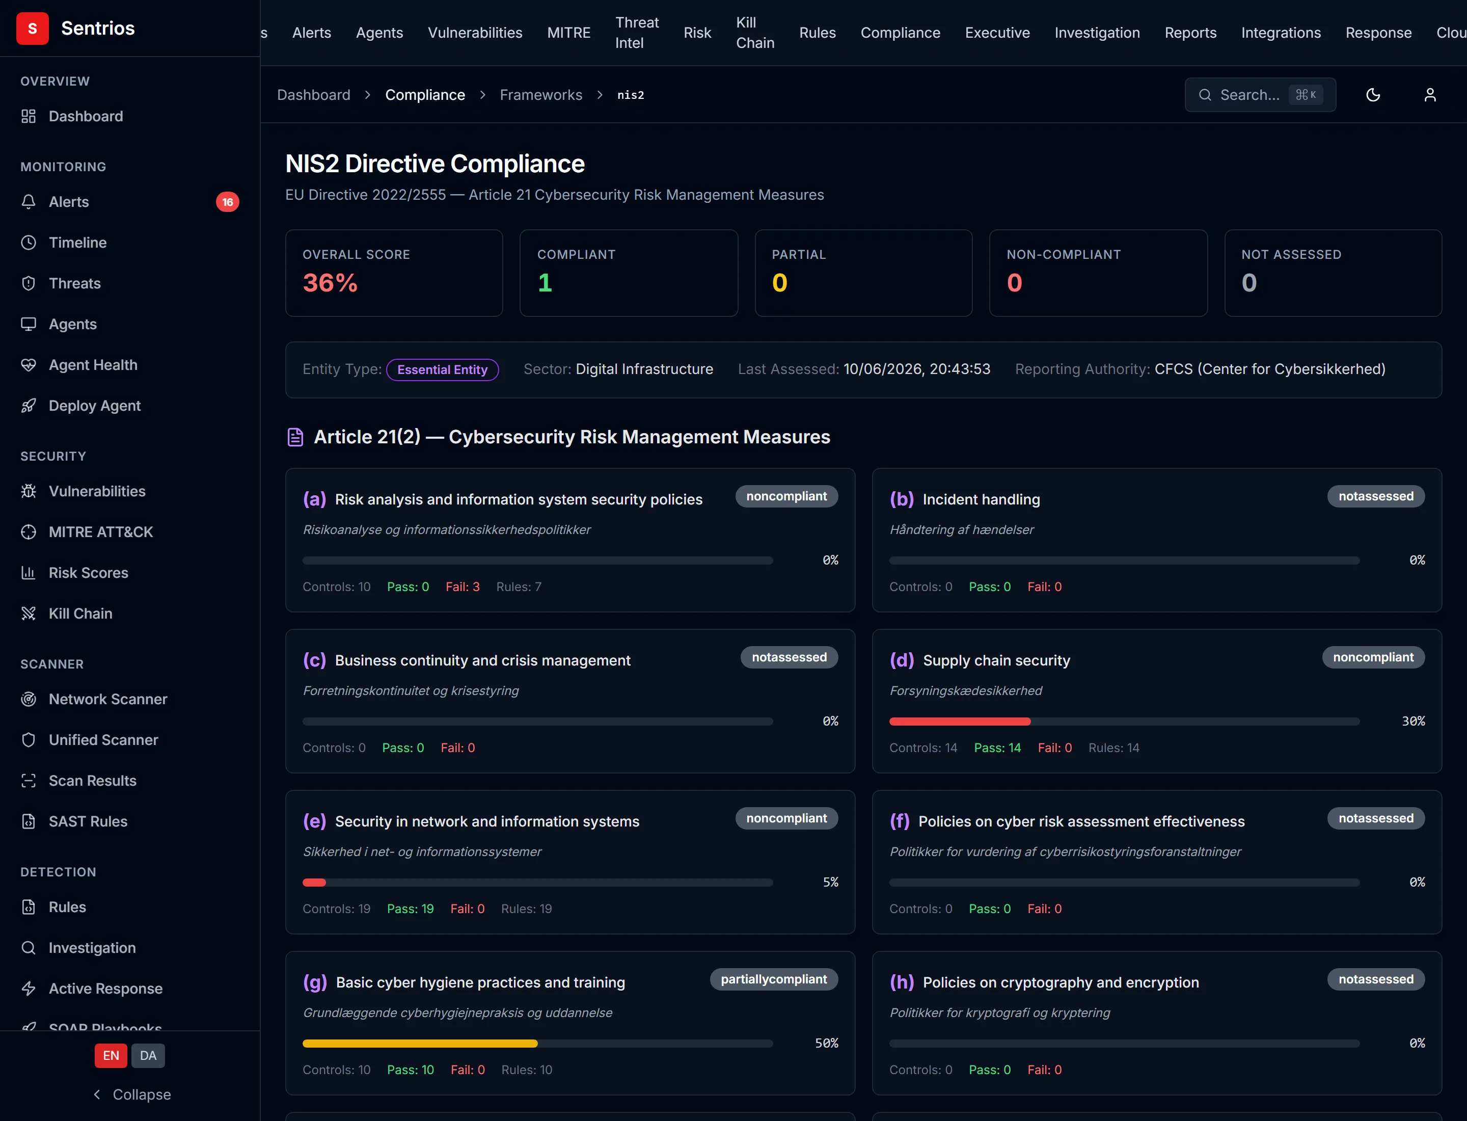Image resolution: width=1467 pixels, height=1121 pixels.
Task: Click the Timeline clock icon
Action: (x=28, y=242)
